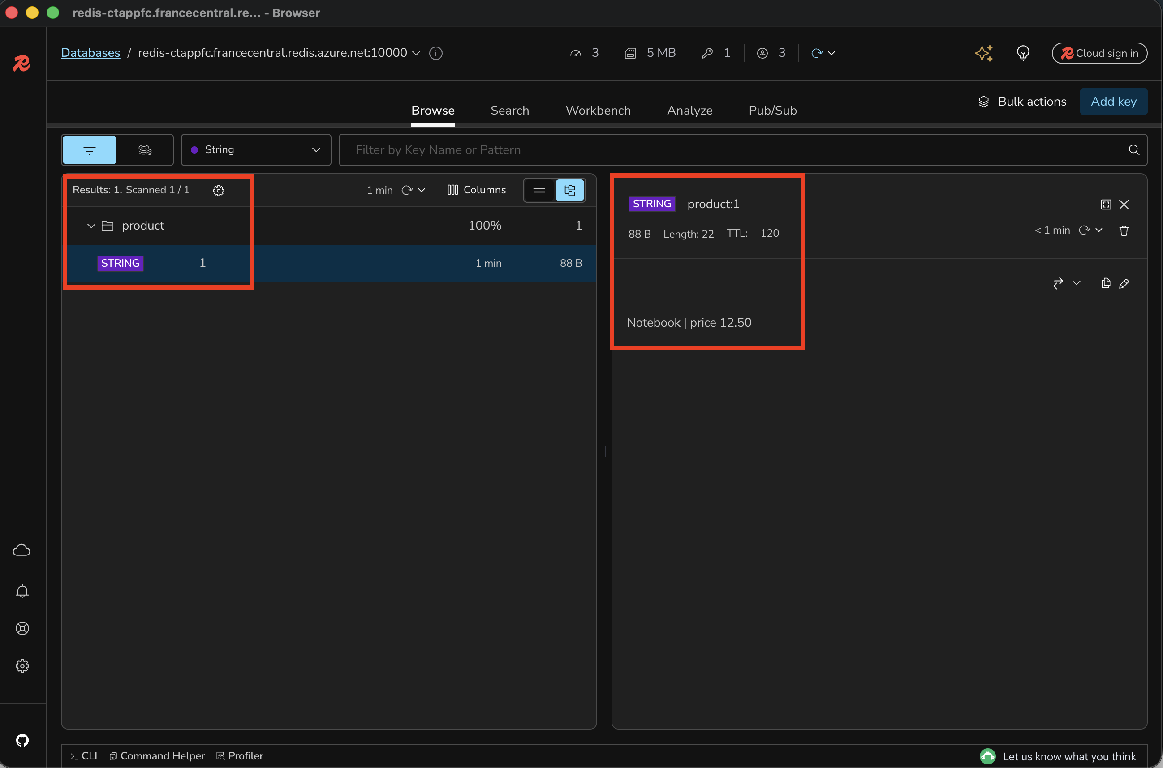1163x768 pixels.
Task: Click Let us know what you think
Action: (x=1069, y=757)
